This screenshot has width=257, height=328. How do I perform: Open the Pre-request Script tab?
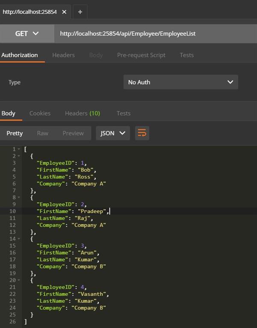tap(141, 55)
